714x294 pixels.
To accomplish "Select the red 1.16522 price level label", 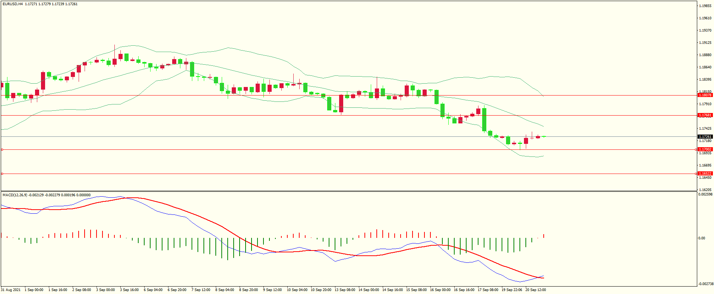I will 705,174.
